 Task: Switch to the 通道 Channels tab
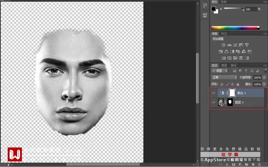pos(224,65)
